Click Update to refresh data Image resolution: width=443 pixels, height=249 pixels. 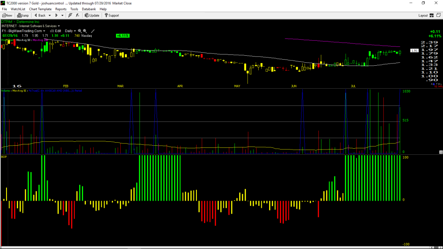click(x=92, y=16)
